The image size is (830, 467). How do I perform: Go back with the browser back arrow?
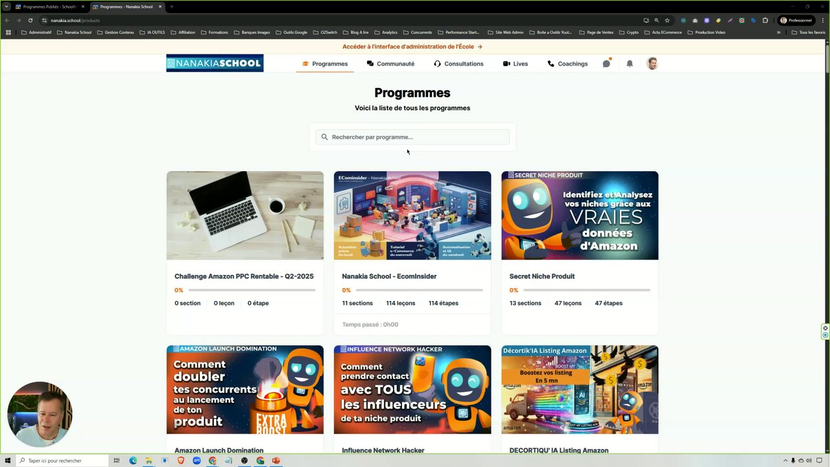pyautogui.click(x=7, y=20)
